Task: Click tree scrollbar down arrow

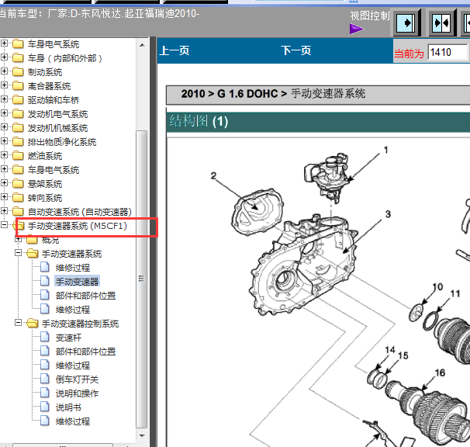Action: [x=142, y=436]
